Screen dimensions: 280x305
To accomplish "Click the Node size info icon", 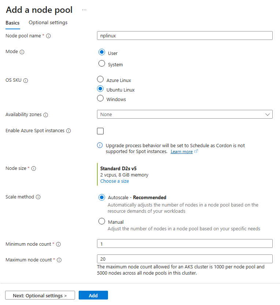I will 34,169.
